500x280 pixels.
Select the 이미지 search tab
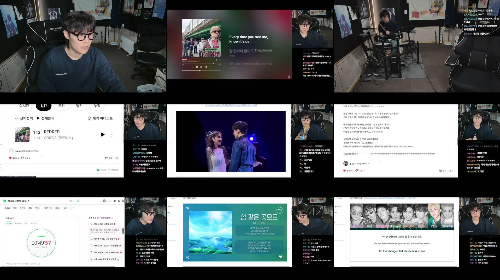tap(22, 208)
